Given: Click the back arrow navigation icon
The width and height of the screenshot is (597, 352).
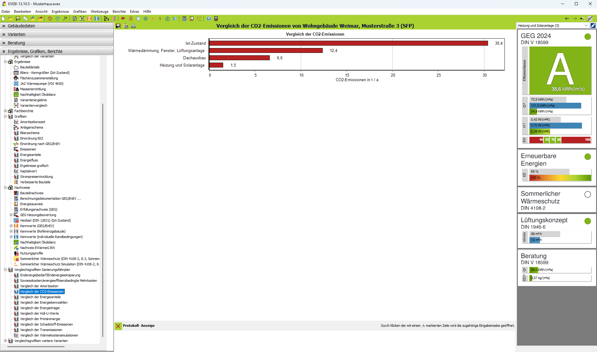Looking at the screenshot, I should point(567,19).
